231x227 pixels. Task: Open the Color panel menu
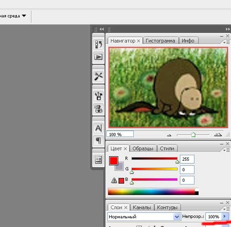click(x=226, y=150)
